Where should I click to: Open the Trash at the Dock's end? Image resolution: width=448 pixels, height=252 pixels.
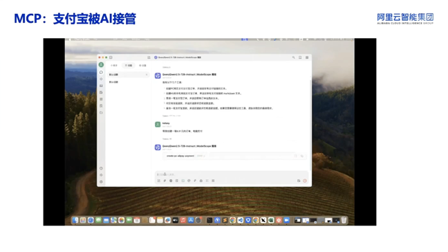tap(344, 220)
